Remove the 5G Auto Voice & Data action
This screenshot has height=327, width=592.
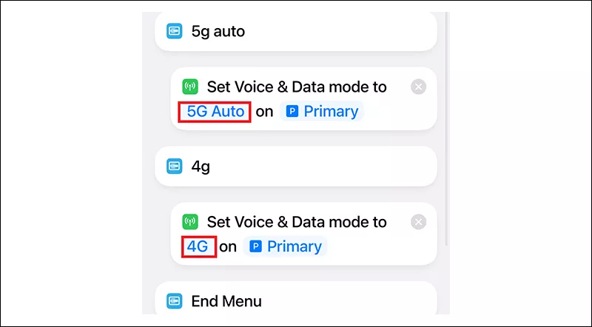(418, 87)
